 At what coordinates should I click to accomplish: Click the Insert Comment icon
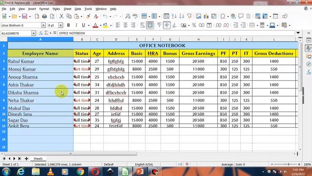pos(241,16)
